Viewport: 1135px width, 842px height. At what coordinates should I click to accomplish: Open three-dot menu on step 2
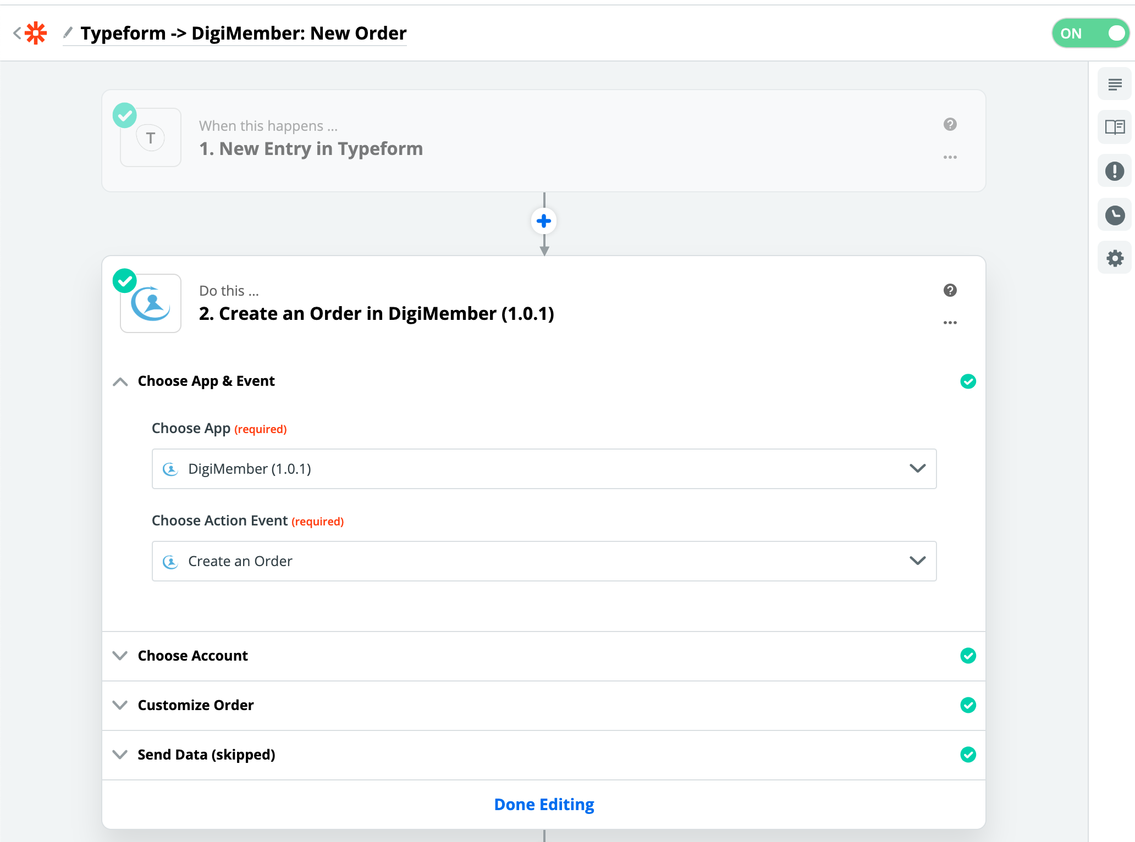pyautogui.click(x=950, y=323)
